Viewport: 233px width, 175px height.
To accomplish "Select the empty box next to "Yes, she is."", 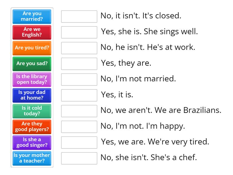I will [79, 32].
